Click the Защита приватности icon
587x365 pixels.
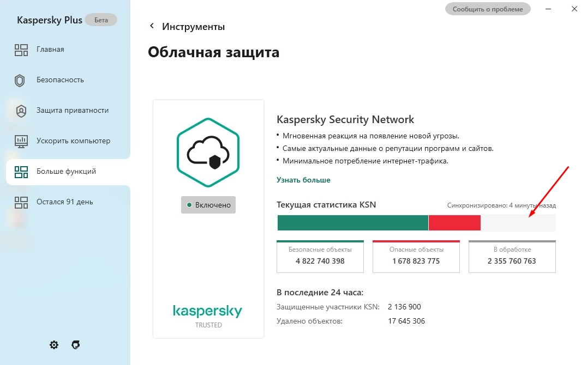[21, 111]
